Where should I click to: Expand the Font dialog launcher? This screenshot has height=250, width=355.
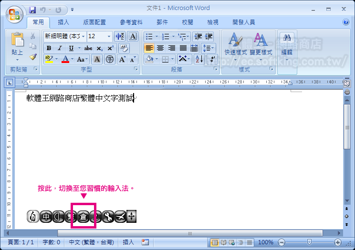pyautogui.click(x=136, y=69)
